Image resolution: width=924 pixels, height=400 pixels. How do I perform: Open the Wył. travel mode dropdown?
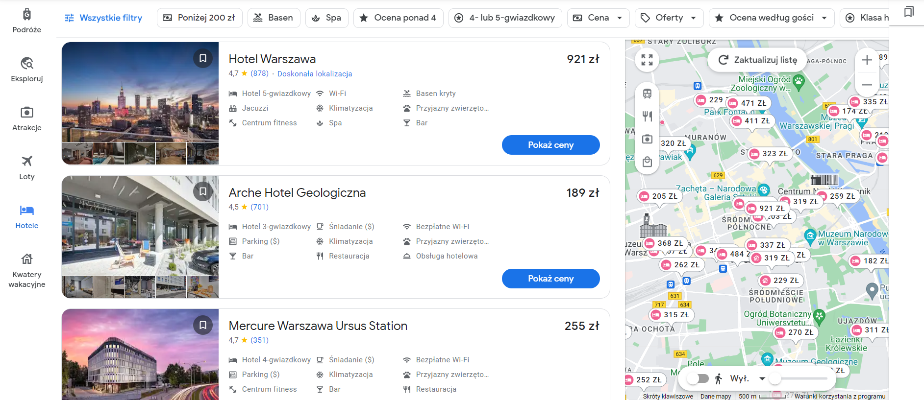[x=747, y=378]
